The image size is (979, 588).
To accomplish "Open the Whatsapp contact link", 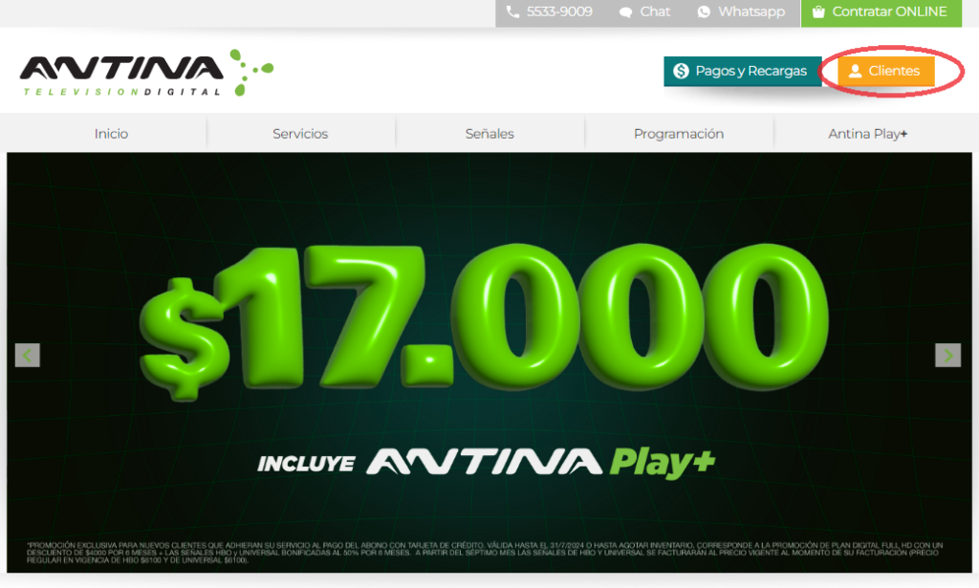I will 751,11.
